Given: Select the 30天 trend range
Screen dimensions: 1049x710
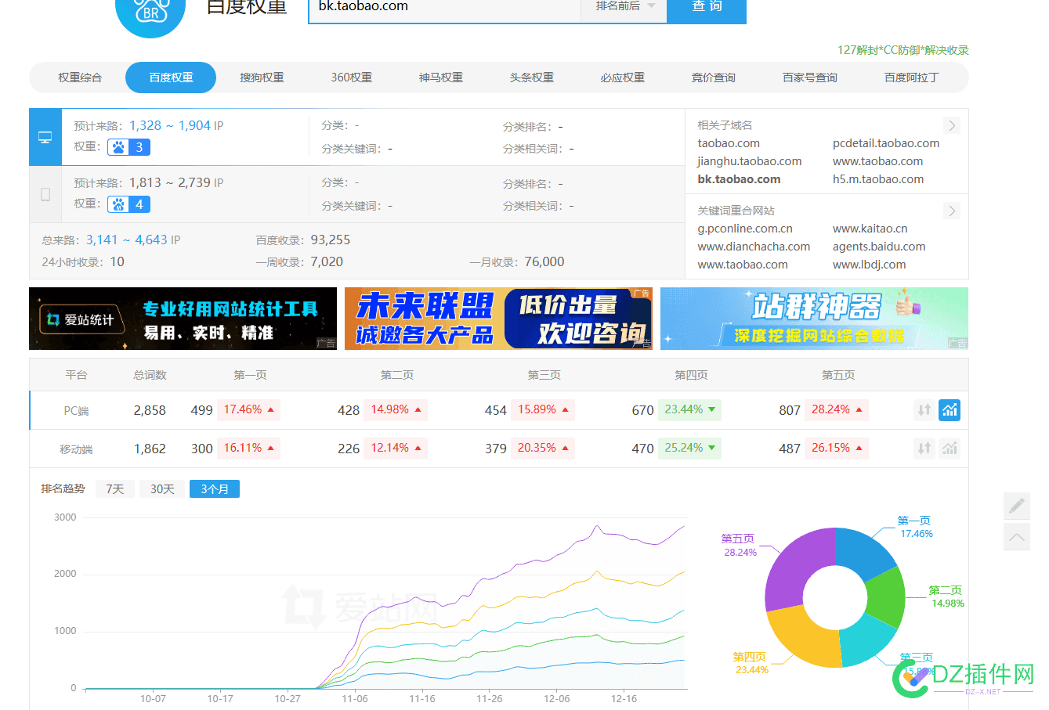Looking at the screenshot, I should pos(162,489).
